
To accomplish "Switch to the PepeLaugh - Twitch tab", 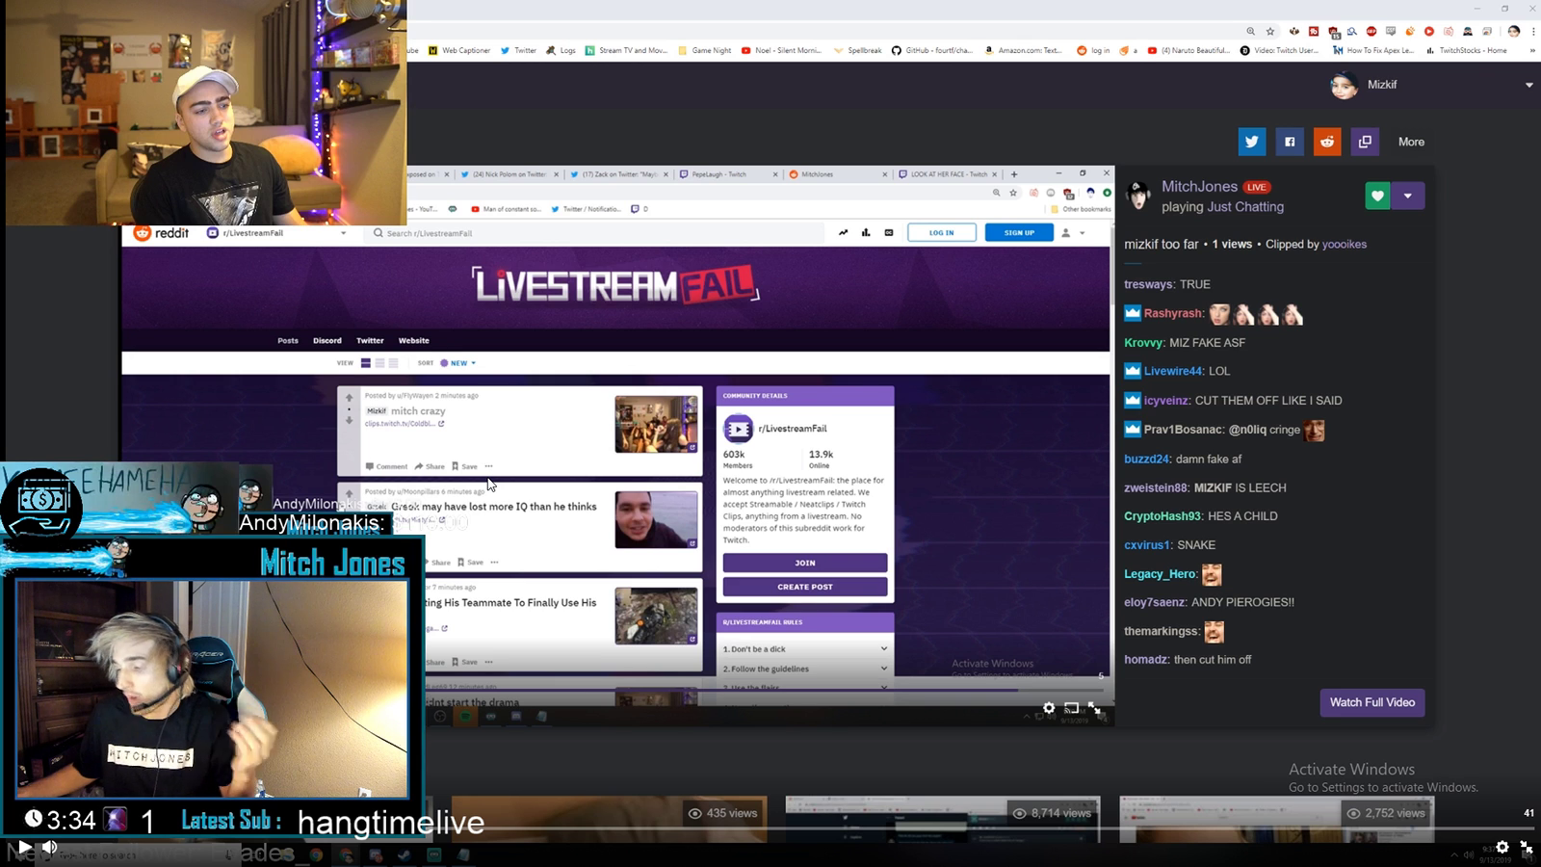I will pyautogui.click(x=728, y=174).
